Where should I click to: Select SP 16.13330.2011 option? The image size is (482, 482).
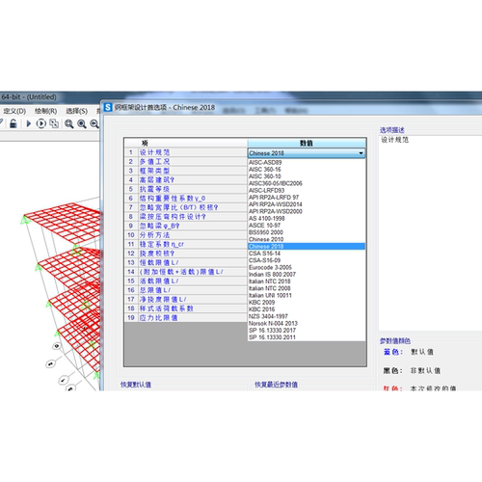pyautogui.click(x=307, y=337)
